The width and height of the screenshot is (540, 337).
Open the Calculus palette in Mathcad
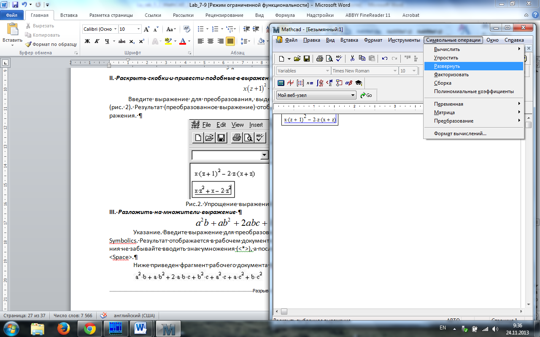tap(320, 83)
